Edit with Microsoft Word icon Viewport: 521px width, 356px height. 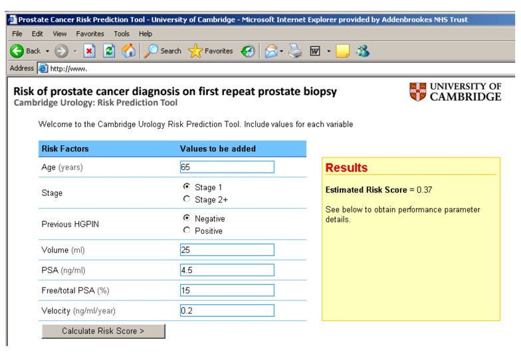coord(315,51)
